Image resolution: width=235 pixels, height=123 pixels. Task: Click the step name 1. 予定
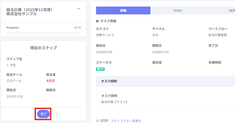click(x=11, y=65)
